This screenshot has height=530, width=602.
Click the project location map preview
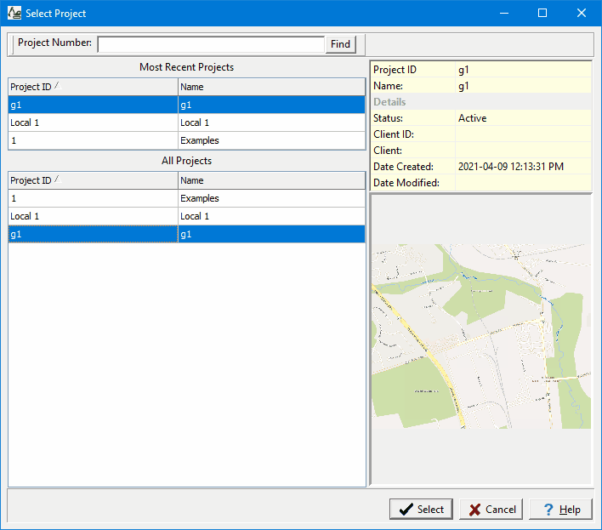[x=480, y=336]
